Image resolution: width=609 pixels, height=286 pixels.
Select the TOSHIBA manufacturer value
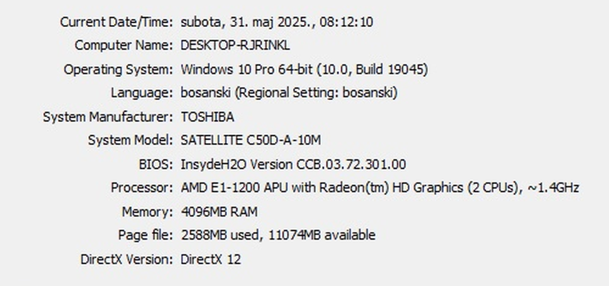208,117
